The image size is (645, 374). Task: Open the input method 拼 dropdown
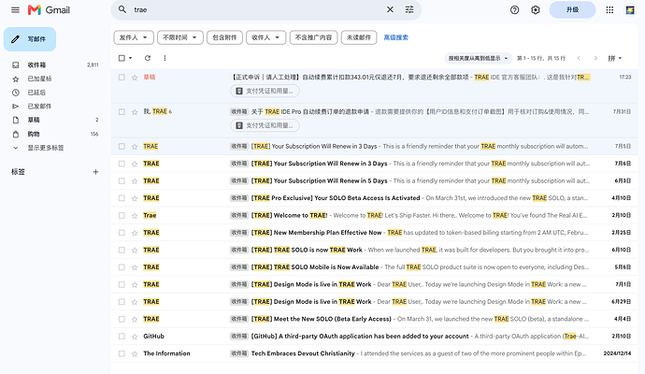(614, 58)
